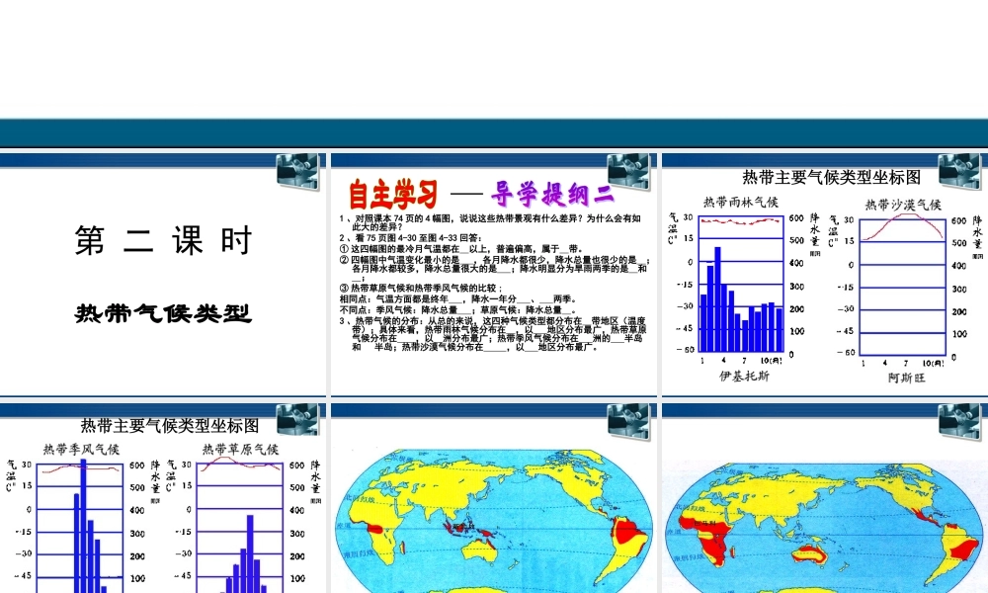The width and height of the screenshot is (988, 593).
Task: Click the microscope logo on the 自主学习 slide
Action: 628,171
